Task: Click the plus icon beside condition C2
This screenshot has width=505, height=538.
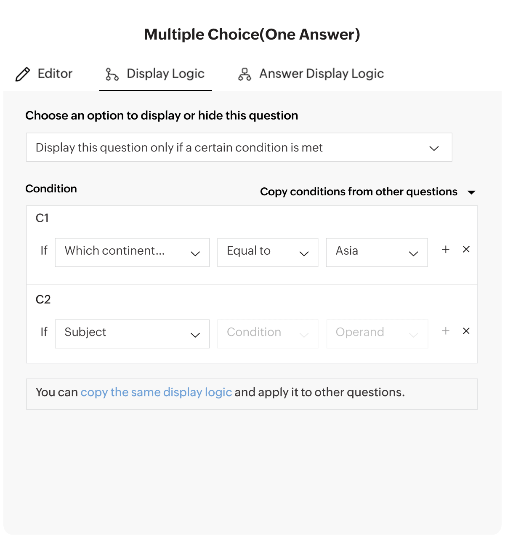Action: click(x=445, y=331)
